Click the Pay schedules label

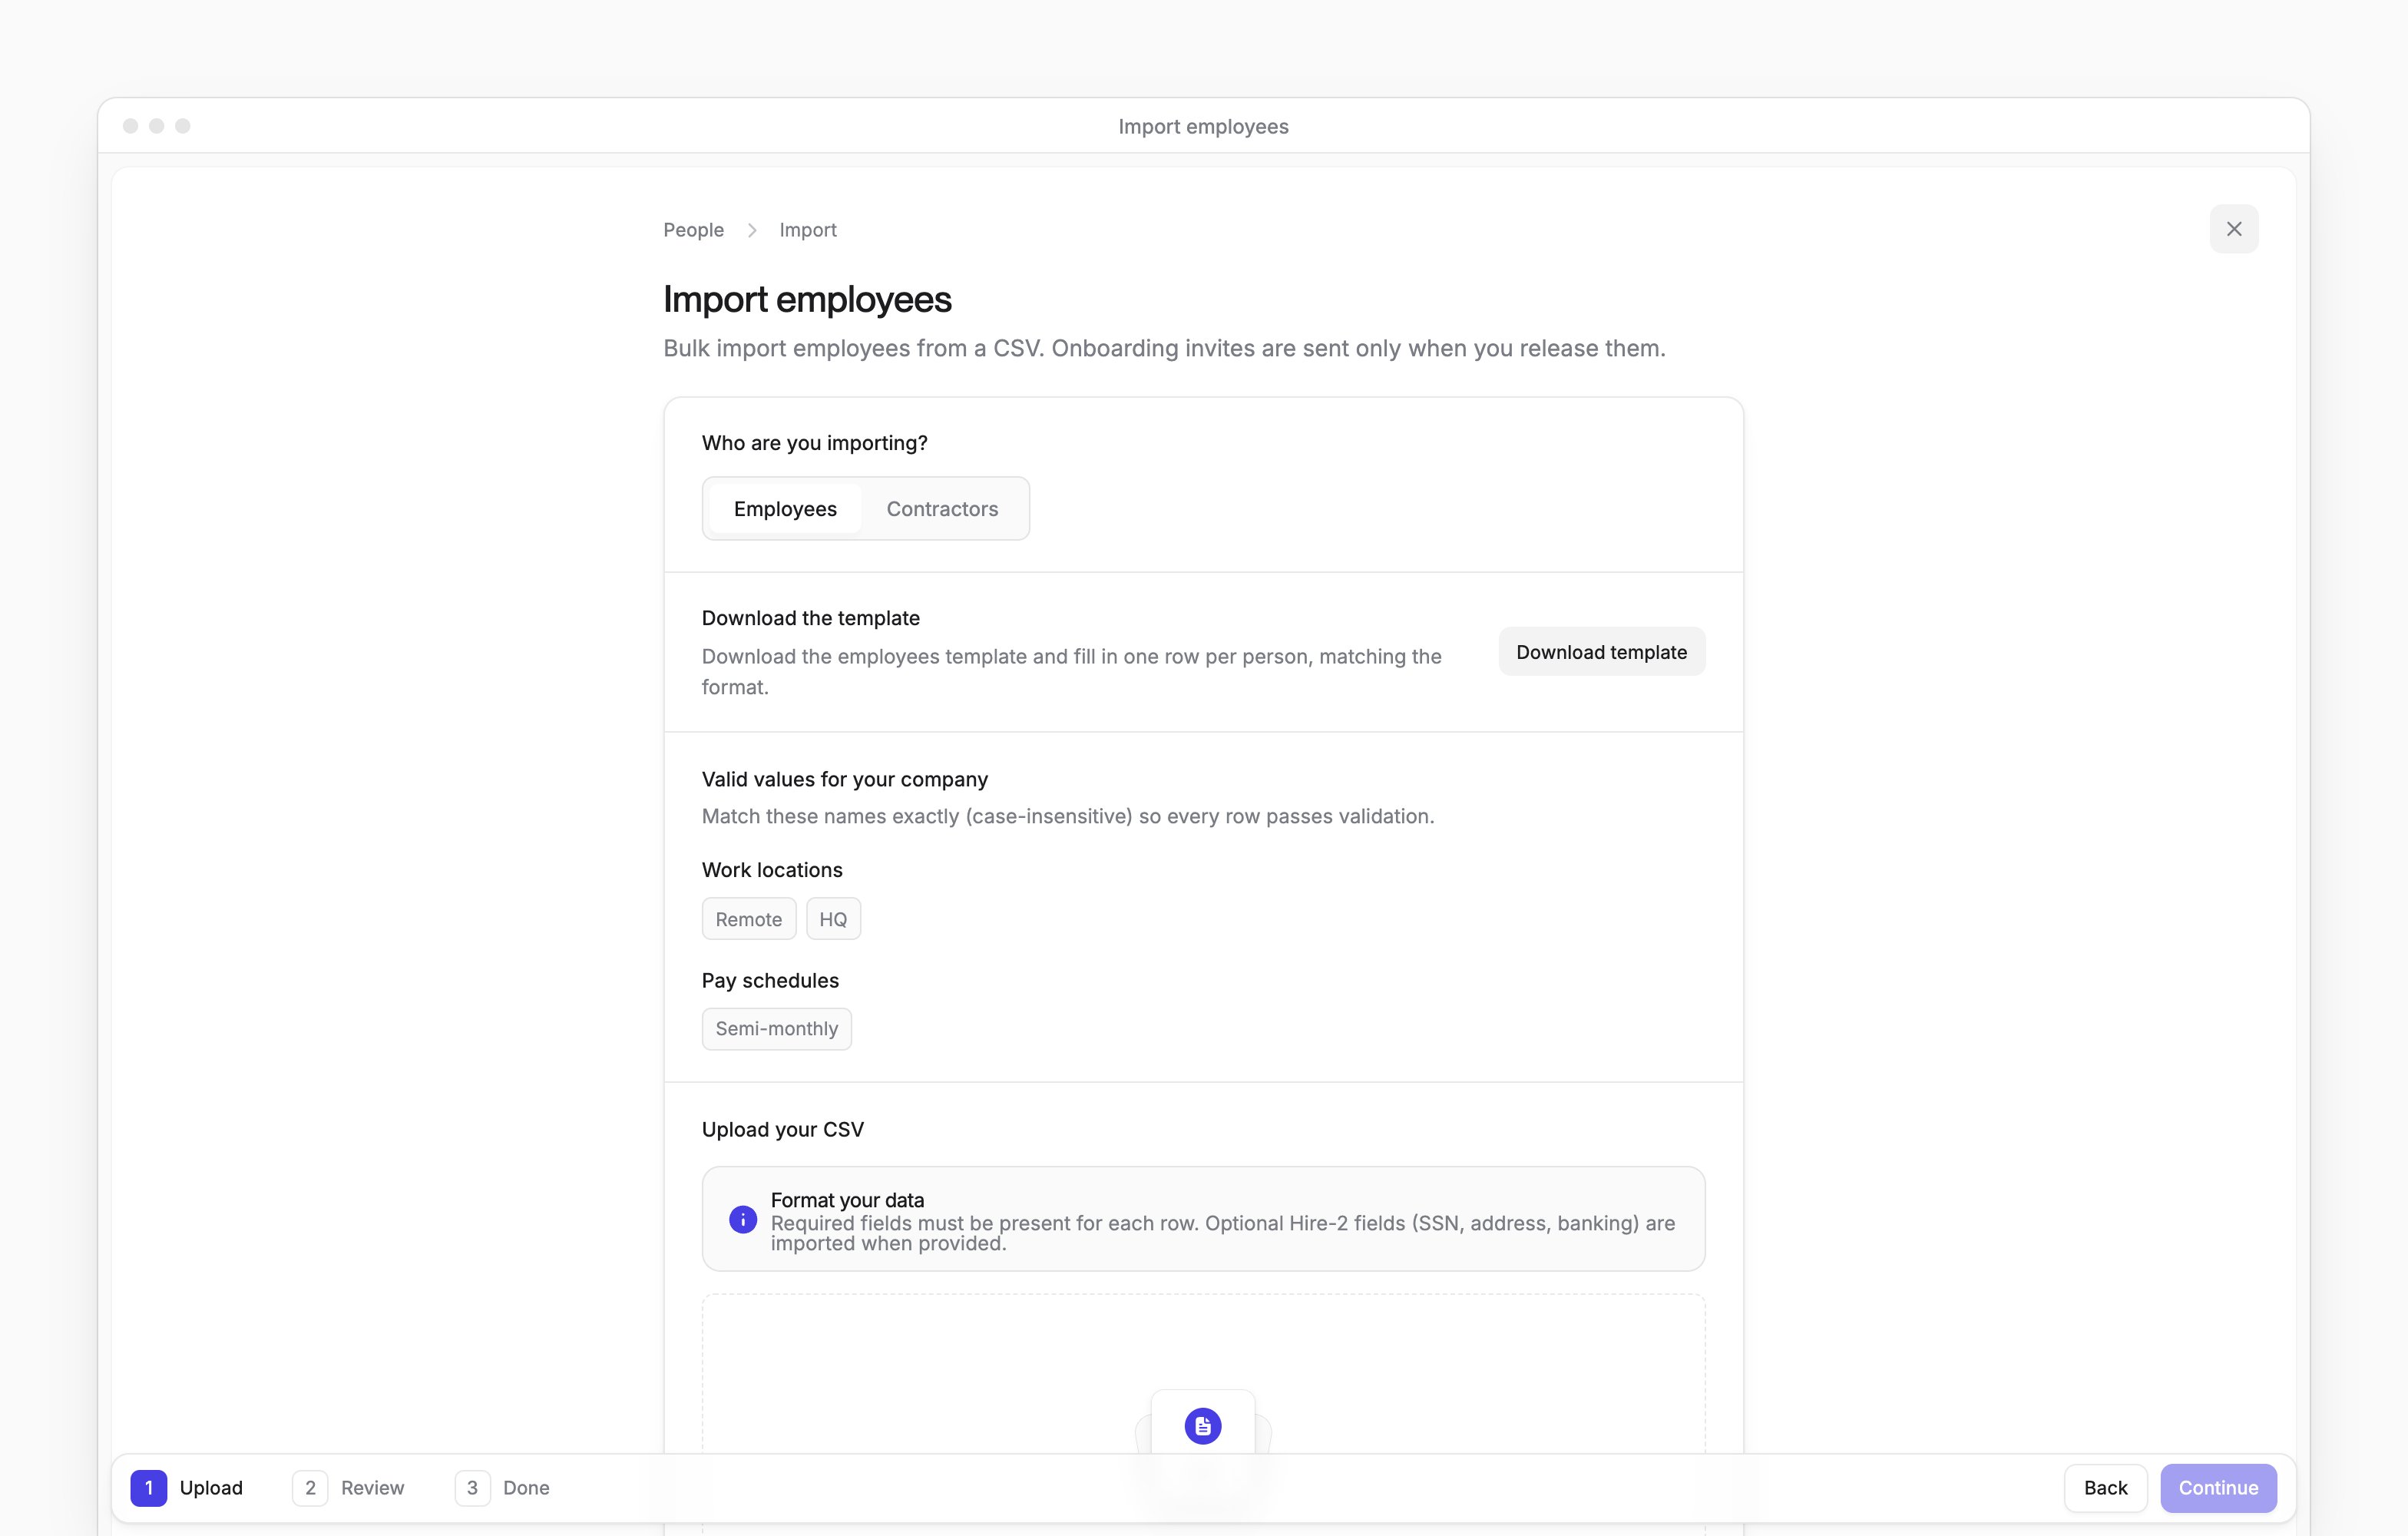(x=770, y=980)
